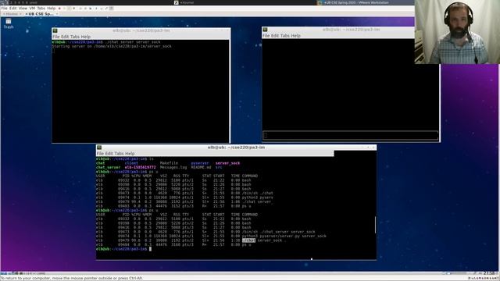Click 'python3 pyserver/server.py server_sock' command line
Image resolution: width=500 pixels, height=281 pixels.
coord(284,236)
